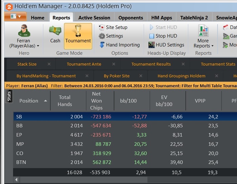The width and height of the screenshot is (237, 184).
Task: Click the Player: Ferran (Alias) filter text
Action: (x=27, y=86)
